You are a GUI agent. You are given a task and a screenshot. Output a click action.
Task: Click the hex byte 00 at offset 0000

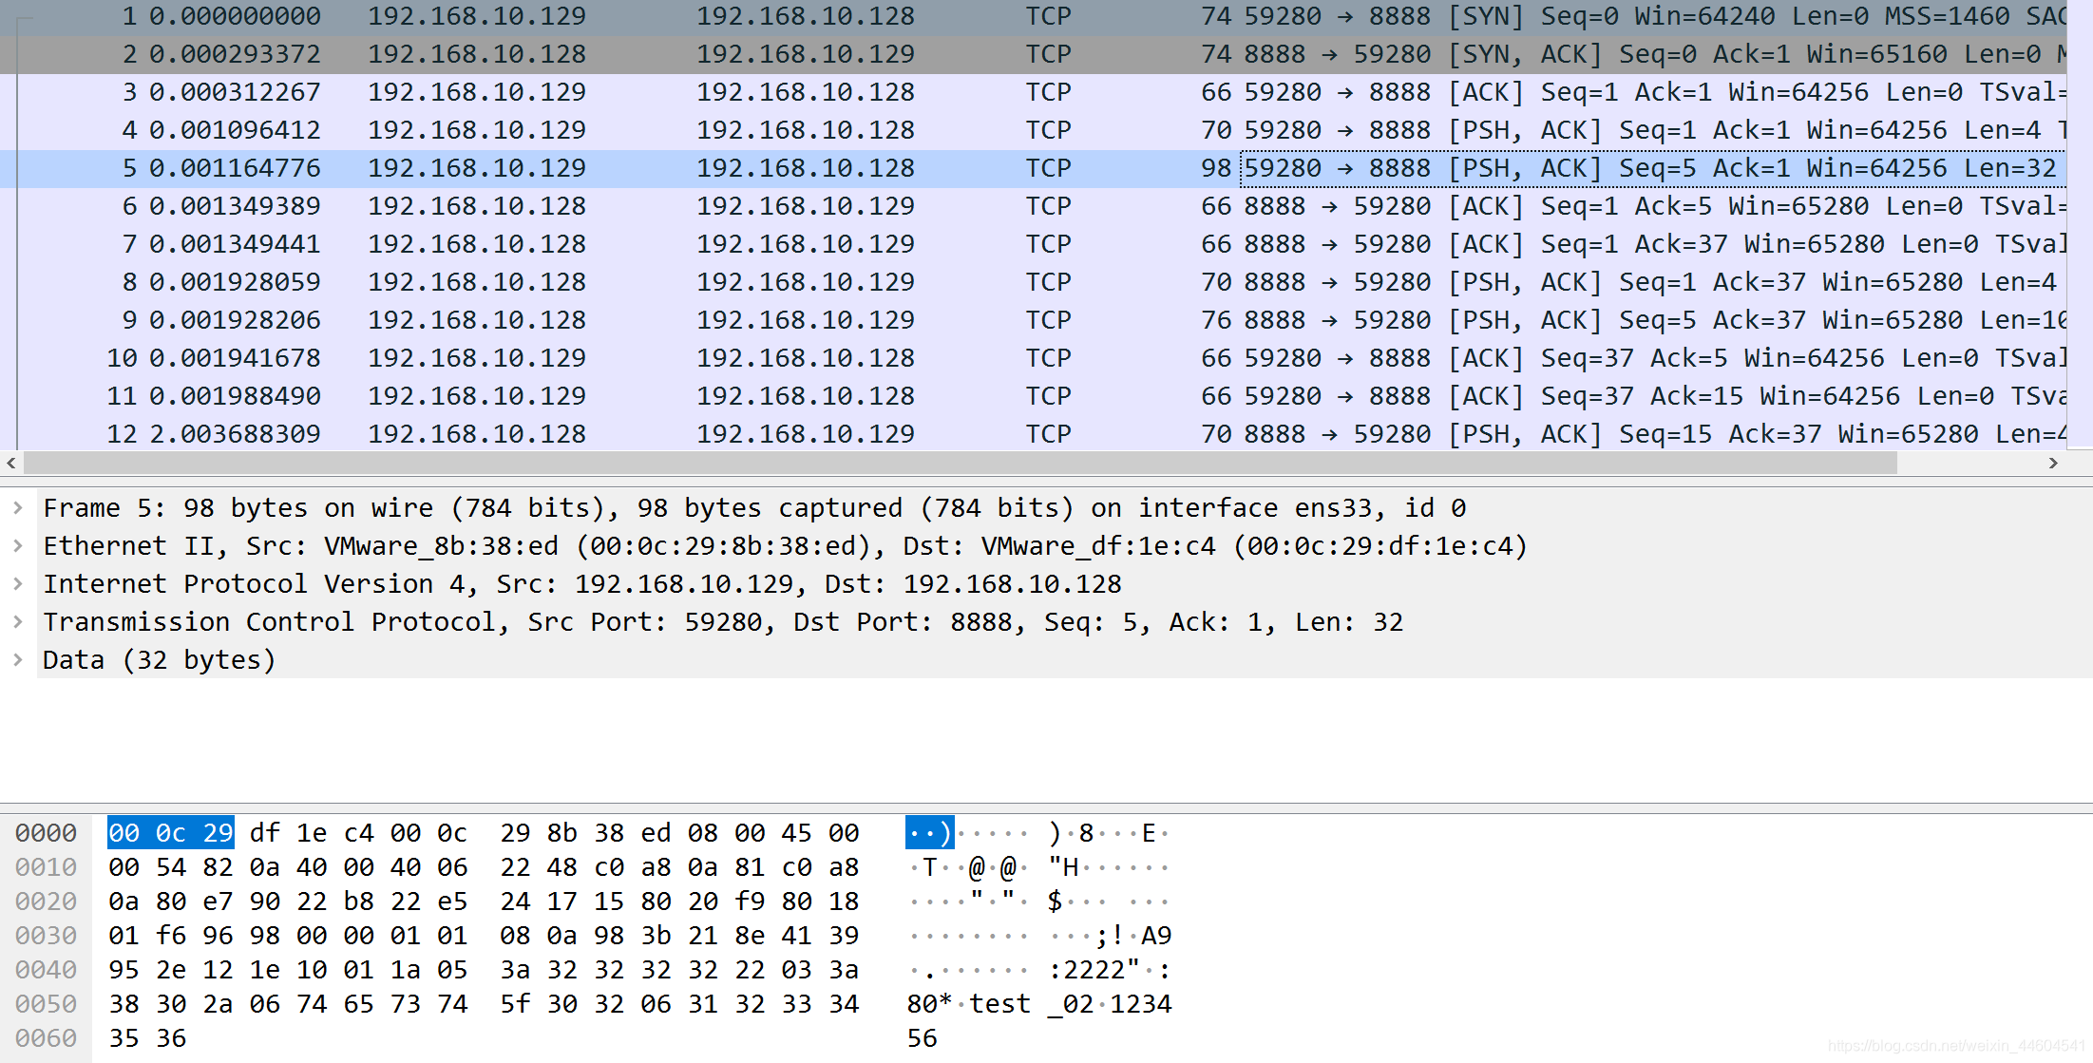point(120,838)
